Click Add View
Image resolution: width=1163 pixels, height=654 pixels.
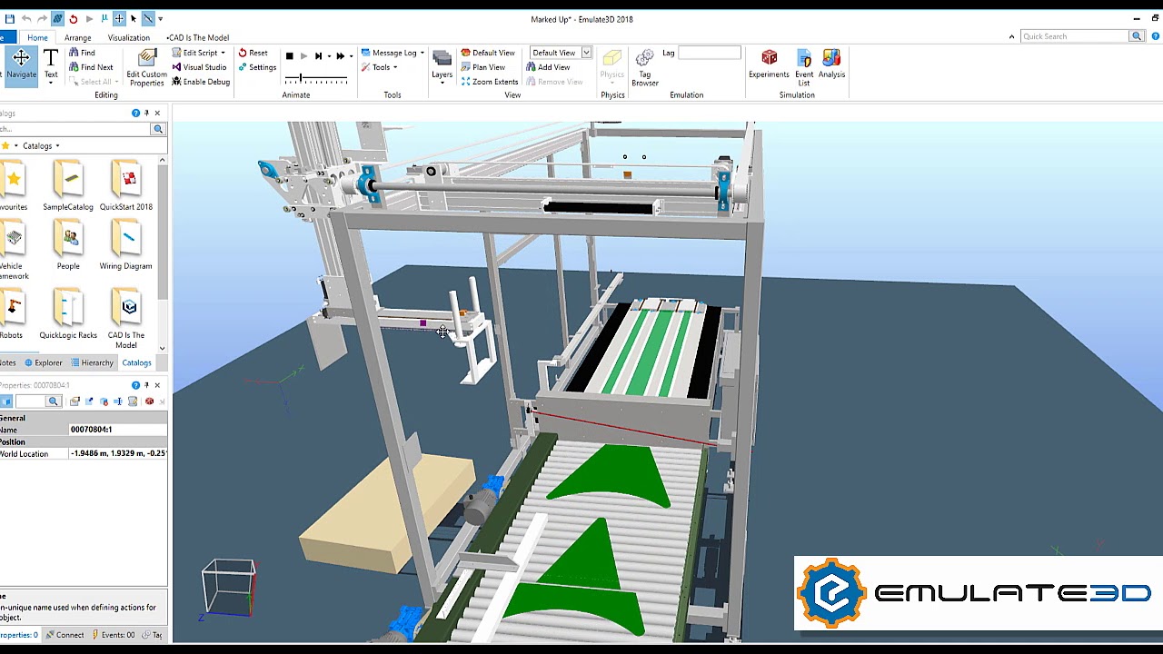coord(548,67)
